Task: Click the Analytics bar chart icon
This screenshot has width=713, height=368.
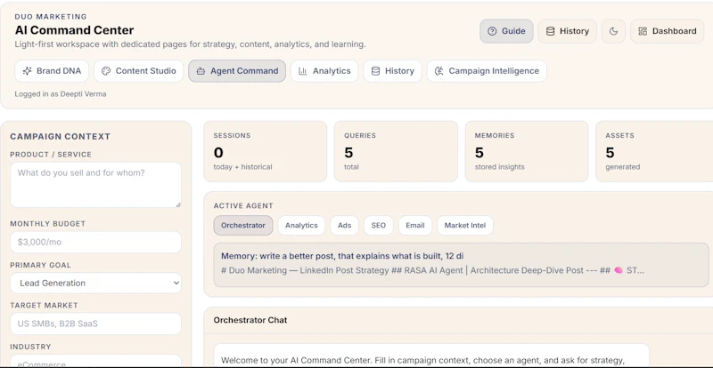Action: click(303, 71)
